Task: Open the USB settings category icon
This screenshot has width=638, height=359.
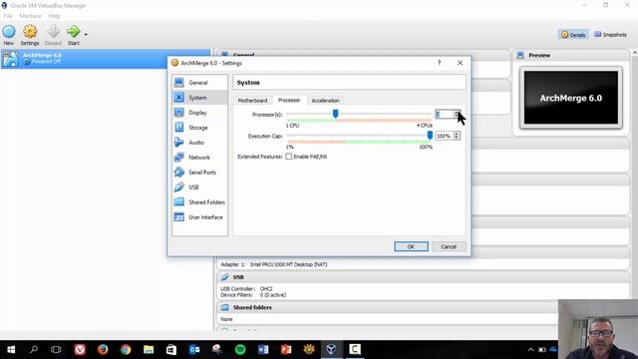Action: click(179, 186)
